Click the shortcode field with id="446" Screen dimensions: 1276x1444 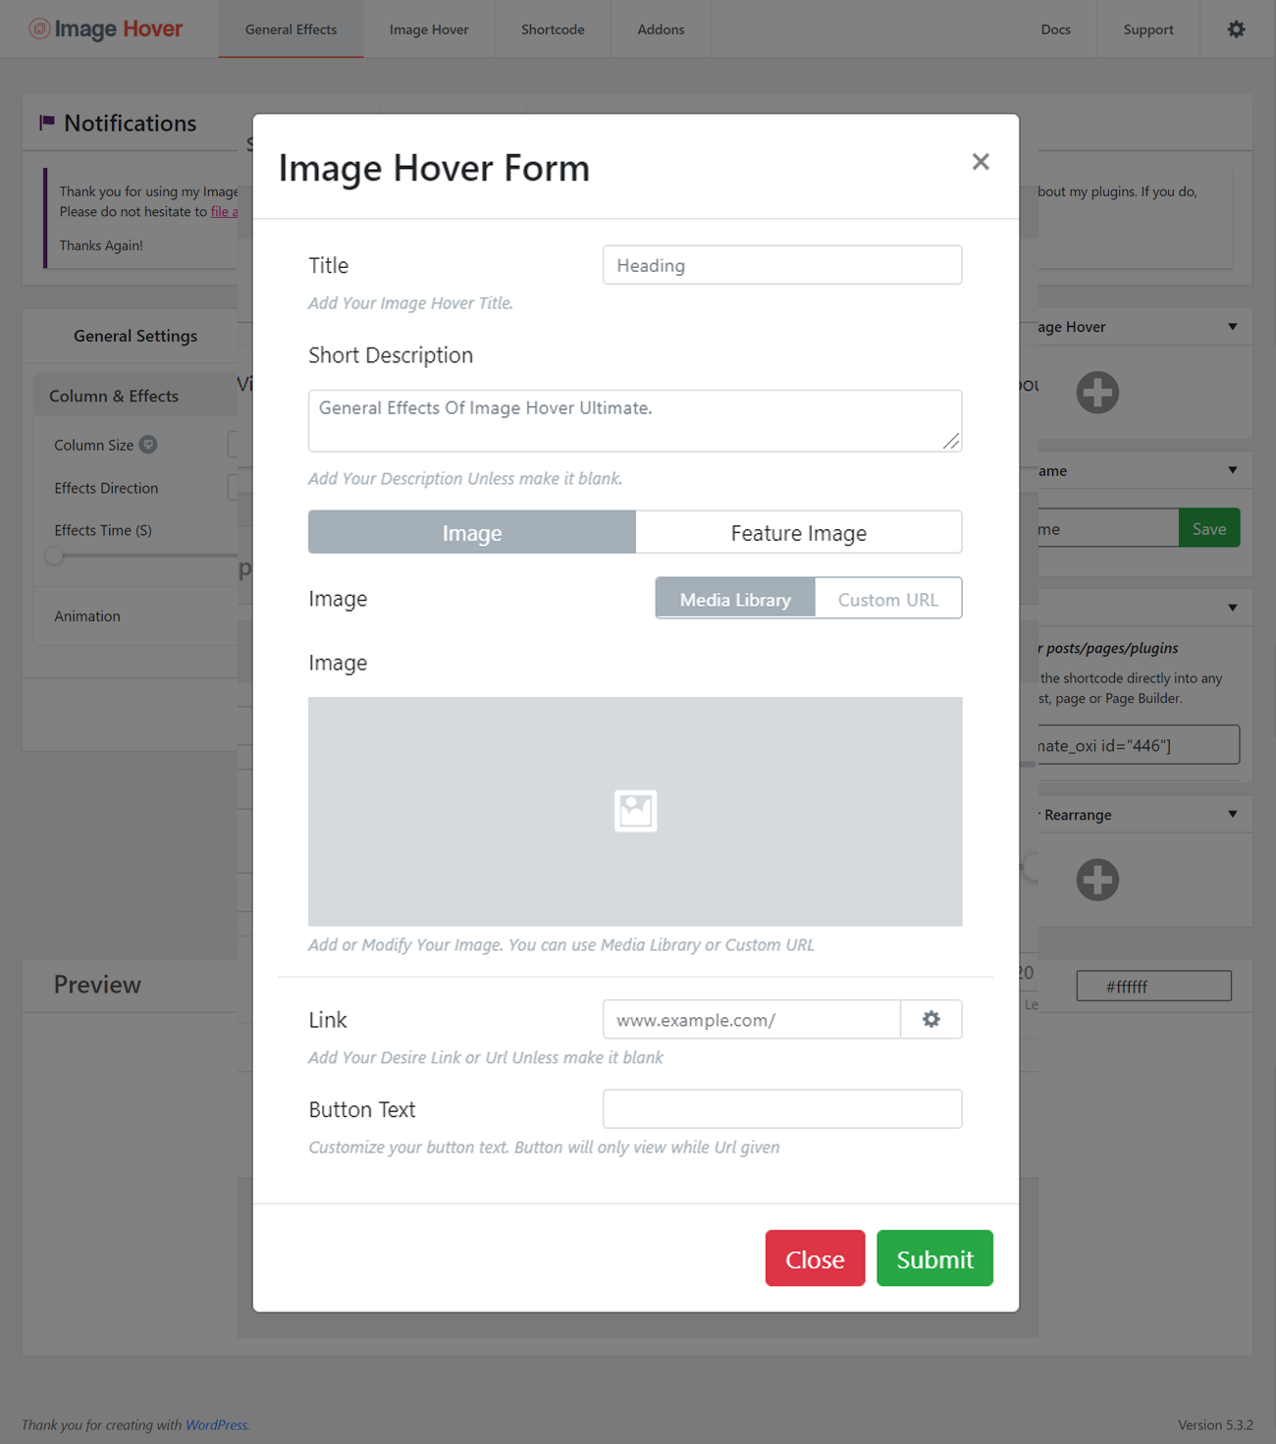coord(1139,745)
